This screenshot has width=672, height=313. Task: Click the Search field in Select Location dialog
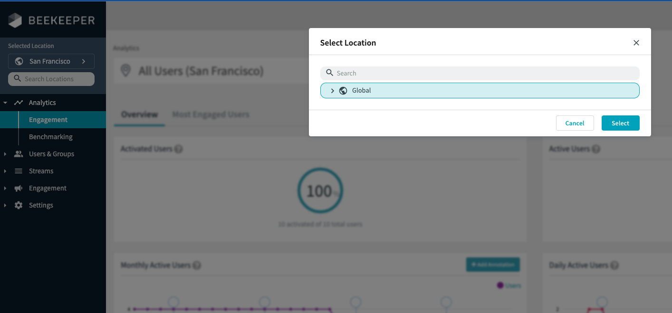(x=480, y=73)
